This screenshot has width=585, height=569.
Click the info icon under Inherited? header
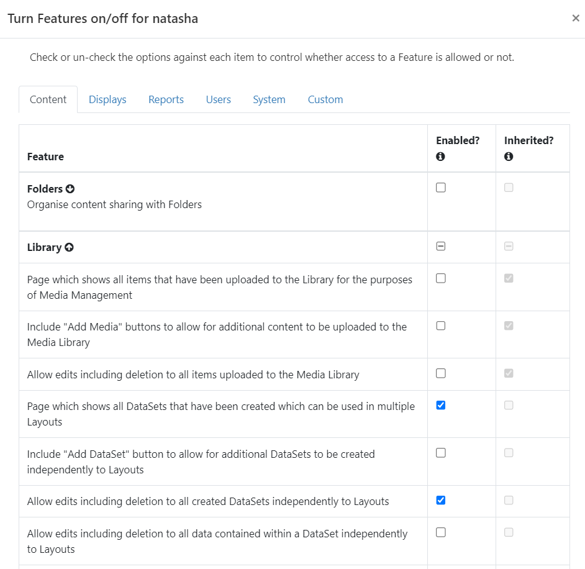[x=509, y=157]
